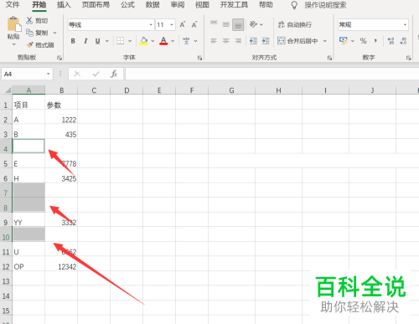Expand copy options arrow
Image resolution: width=419 pixels, height=324 pixels.
pyautogui.click(x=54, y=33)
